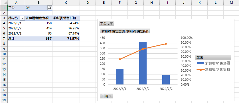Click the 100.00% value on secondary axis
239x103 pixels.
187,38
